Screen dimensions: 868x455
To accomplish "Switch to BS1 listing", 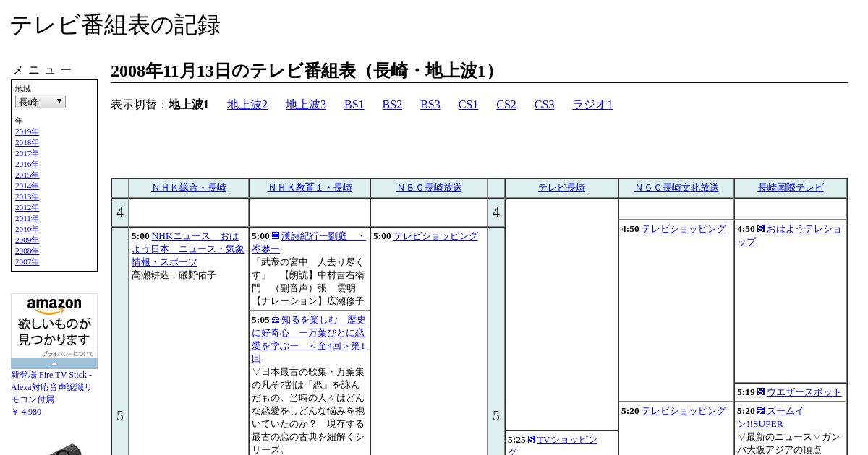I will tap(354, 105).
